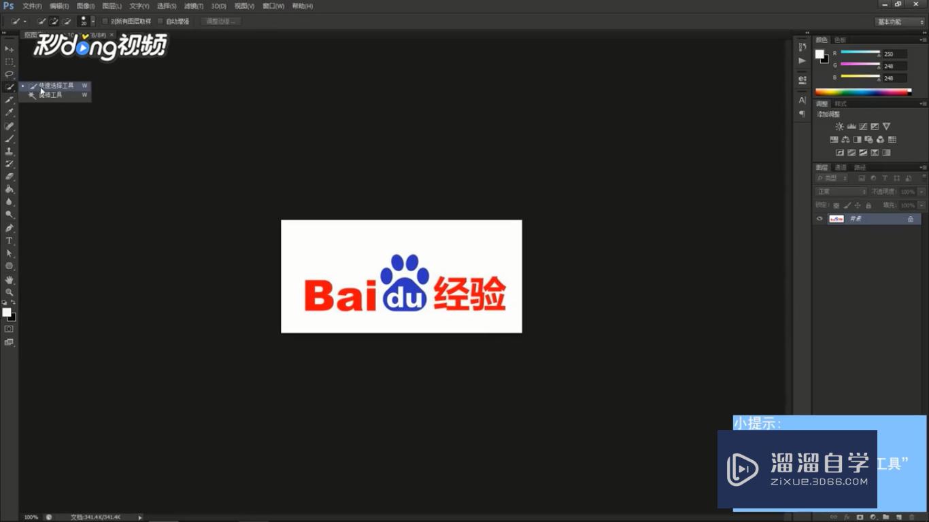Open the tool preset picker dropdown

click(x=24, y=22)
